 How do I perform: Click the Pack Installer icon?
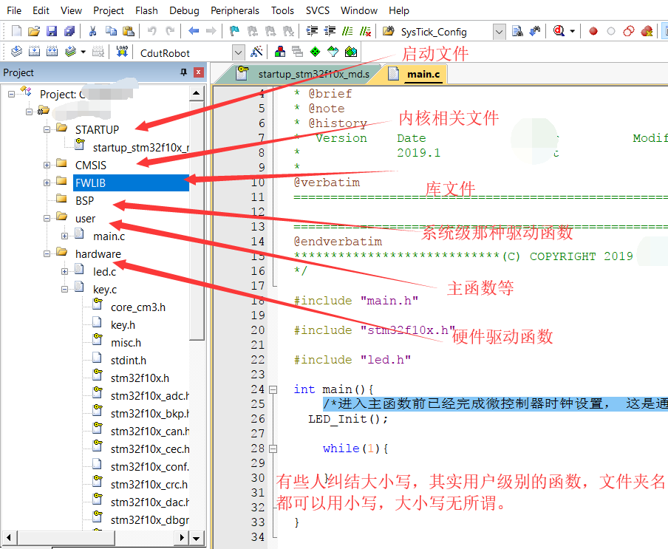(350, 52)
